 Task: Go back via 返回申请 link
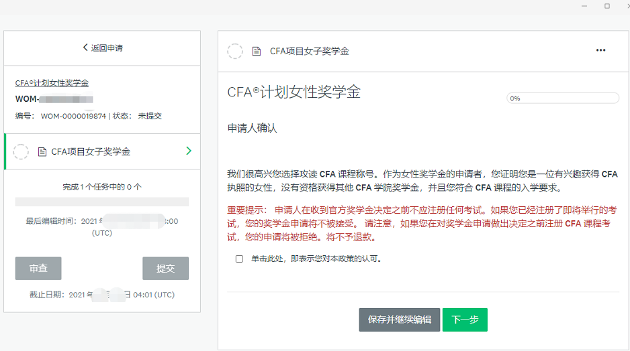103,48
